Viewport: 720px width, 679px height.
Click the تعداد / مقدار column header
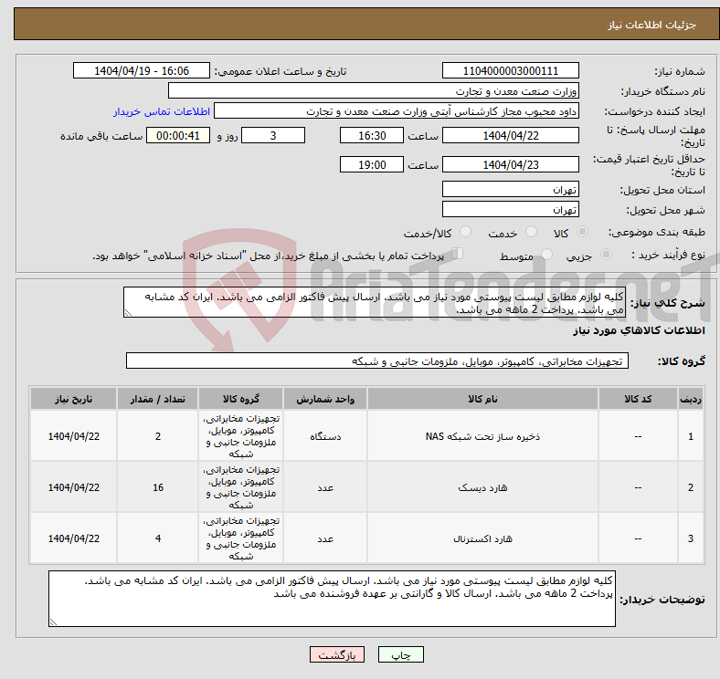(157, 399)
